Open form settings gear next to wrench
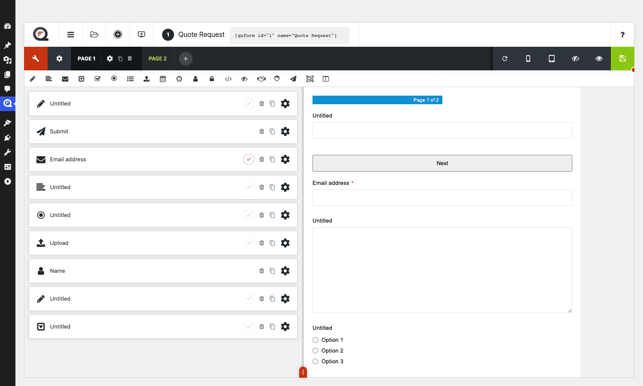The image size is (643, 386). pos(59,59)
